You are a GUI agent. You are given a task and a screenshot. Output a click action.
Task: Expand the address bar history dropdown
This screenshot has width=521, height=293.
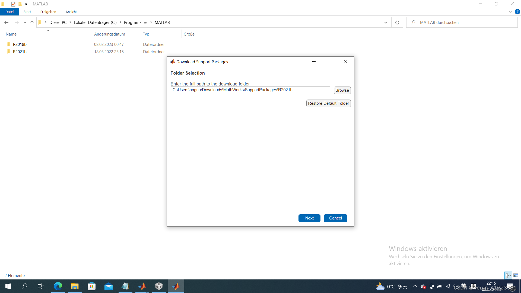386,23
